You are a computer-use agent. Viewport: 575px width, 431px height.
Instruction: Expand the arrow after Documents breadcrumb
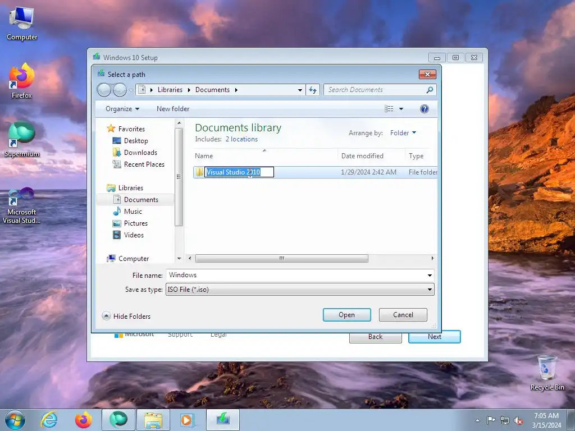[236, 90]
